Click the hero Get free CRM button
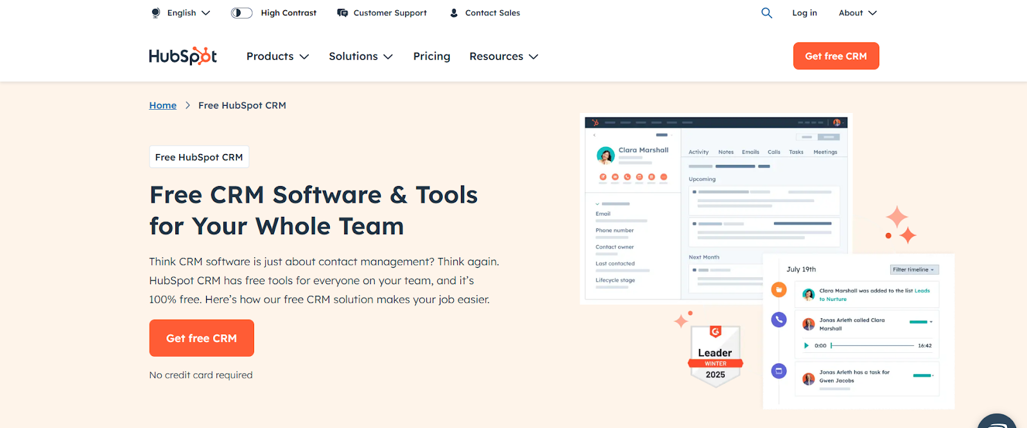Viewport: 1027px width, 428px height. point(202,338)
